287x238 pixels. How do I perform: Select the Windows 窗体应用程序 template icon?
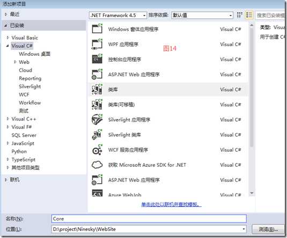pos(97,28)
